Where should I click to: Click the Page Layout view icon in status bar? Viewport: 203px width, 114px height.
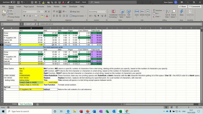(172, 107)
